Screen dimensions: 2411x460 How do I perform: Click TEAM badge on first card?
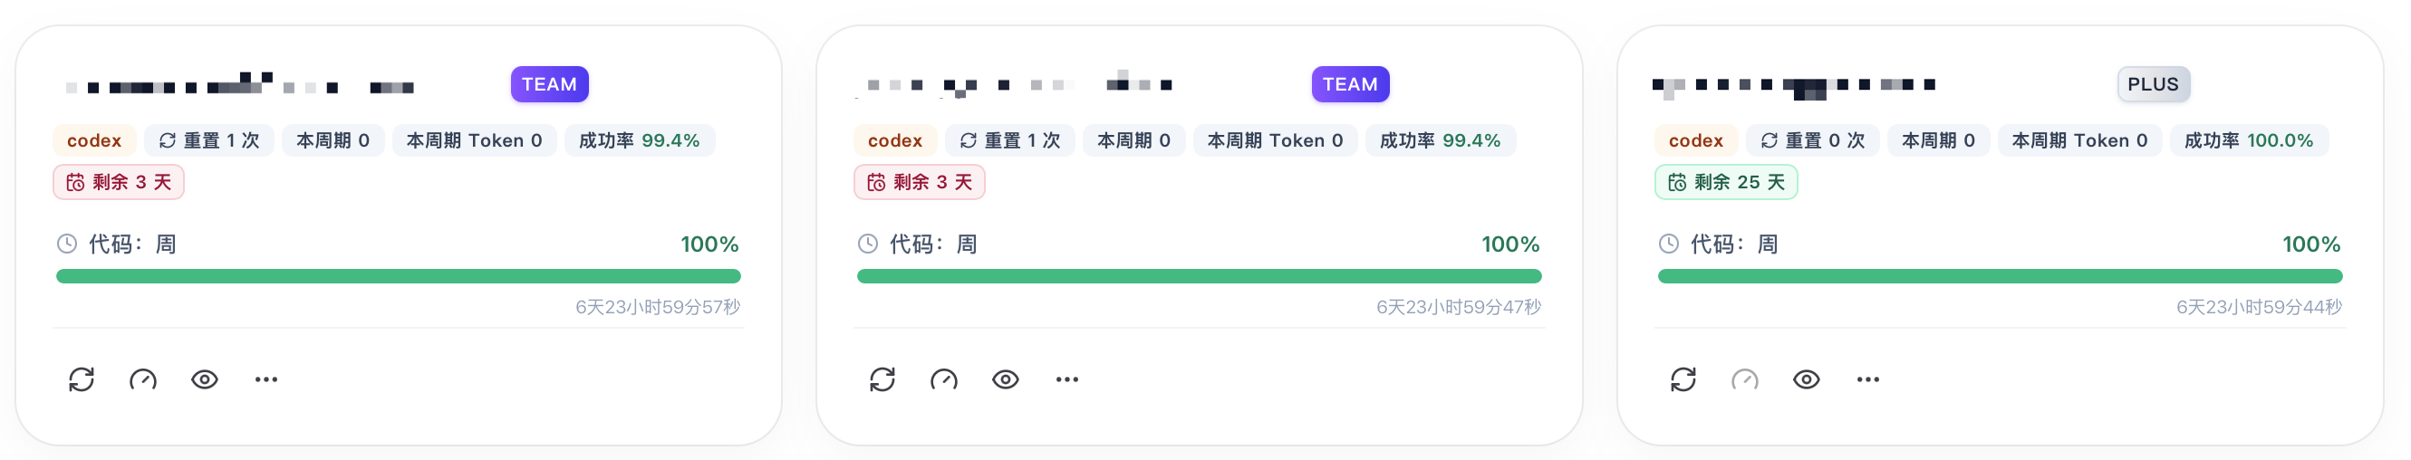(549, 84)
